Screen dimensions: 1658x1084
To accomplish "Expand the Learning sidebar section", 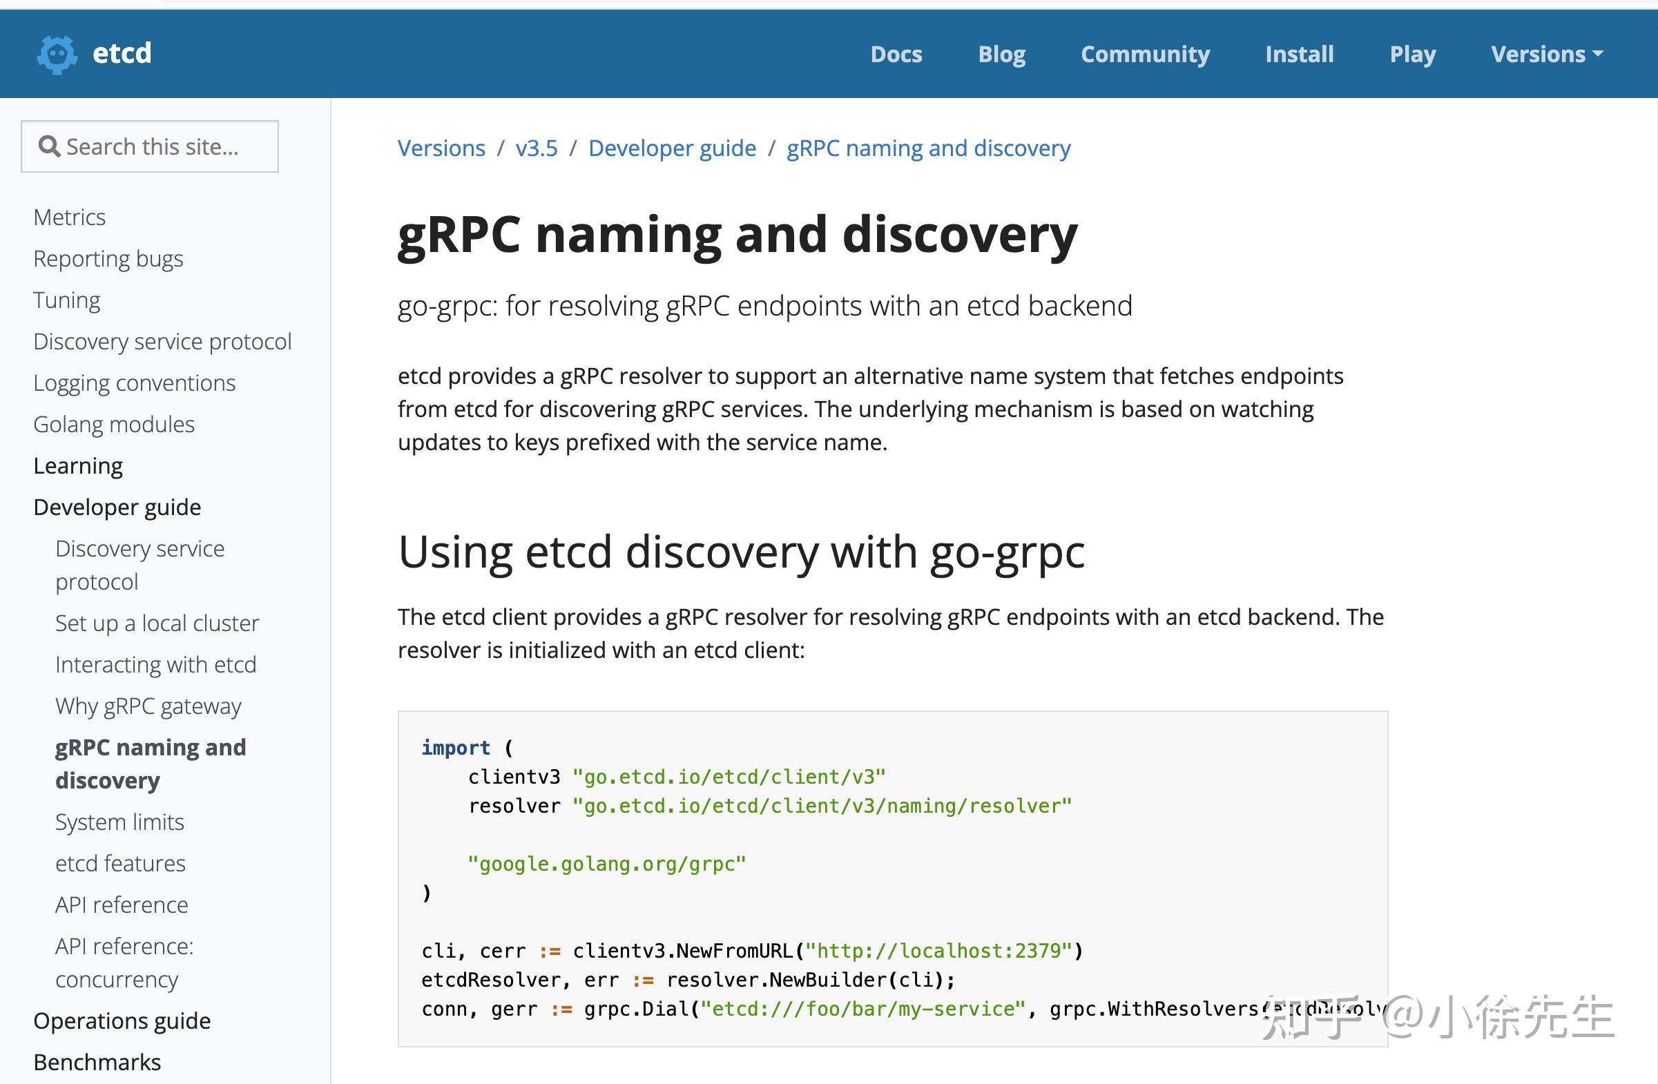I will pos(77,465).
